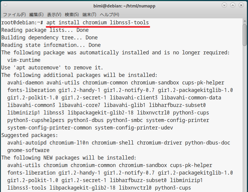
Task: Open the ヘルプ(H) menu
Action: pyautogui.click(x=109, y=14)
